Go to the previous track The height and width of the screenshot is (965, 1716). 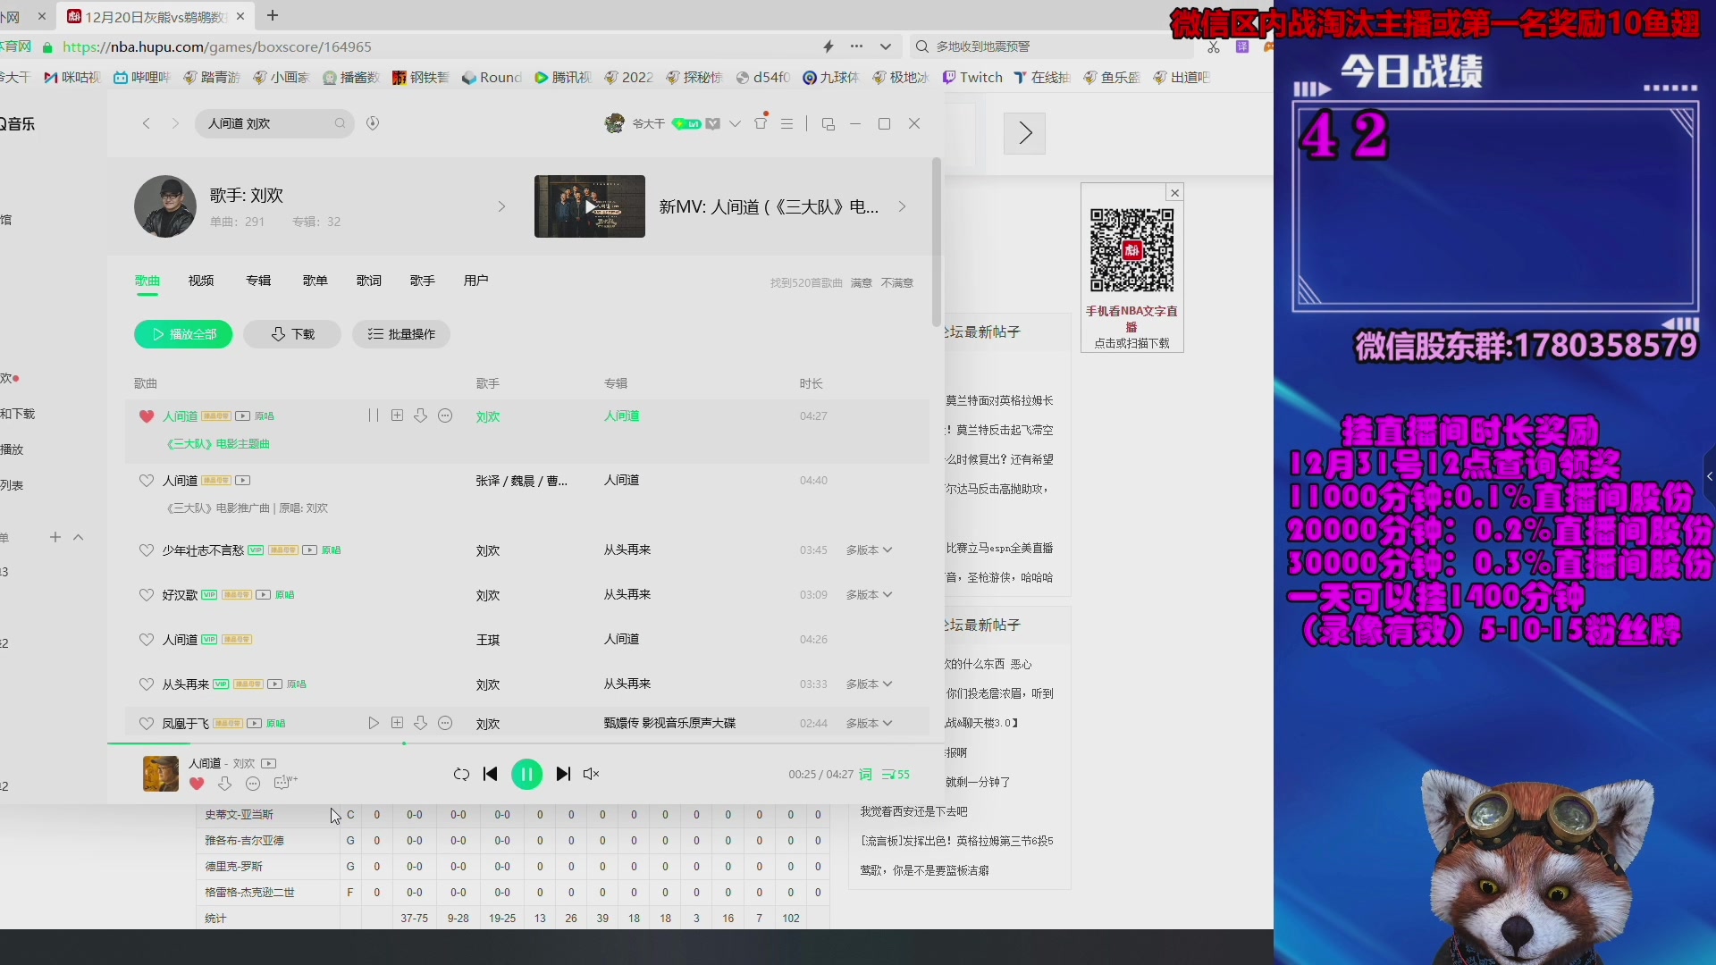(x=490, y=774)
